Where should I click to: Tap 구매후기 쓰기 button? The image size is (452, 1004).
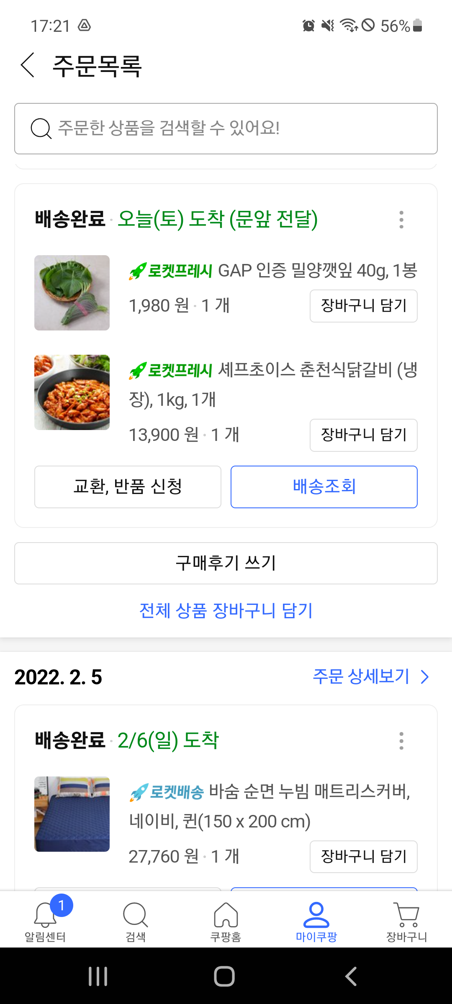point(226,563)
